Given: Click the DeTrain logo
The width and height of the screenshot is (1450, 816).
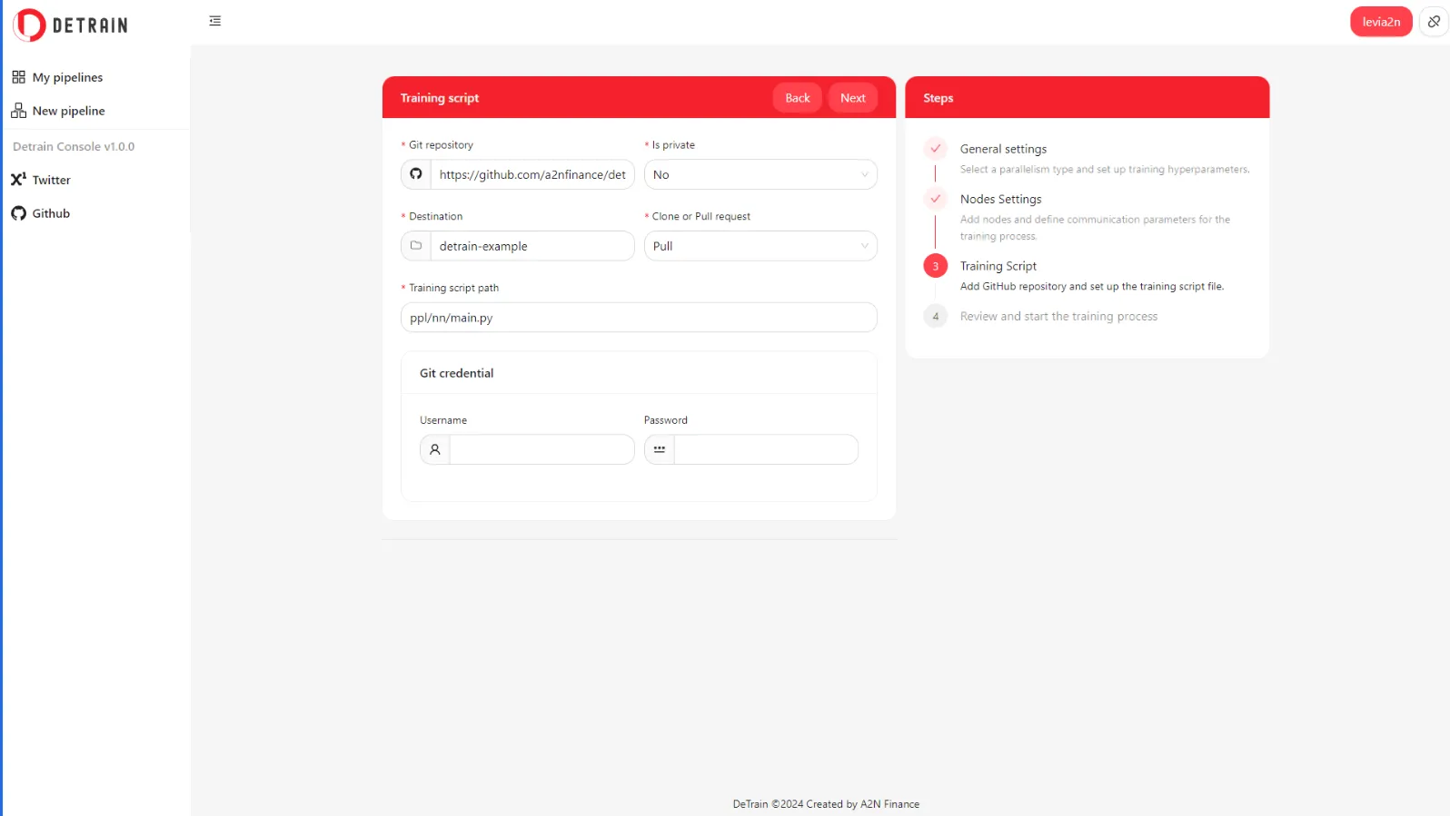Looking at the screenshot, I should click(71, 25).
